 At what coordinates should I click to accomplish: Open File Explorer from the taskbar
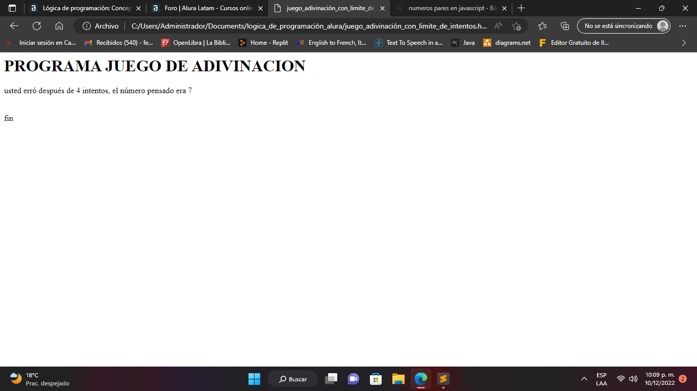point(399,379)
